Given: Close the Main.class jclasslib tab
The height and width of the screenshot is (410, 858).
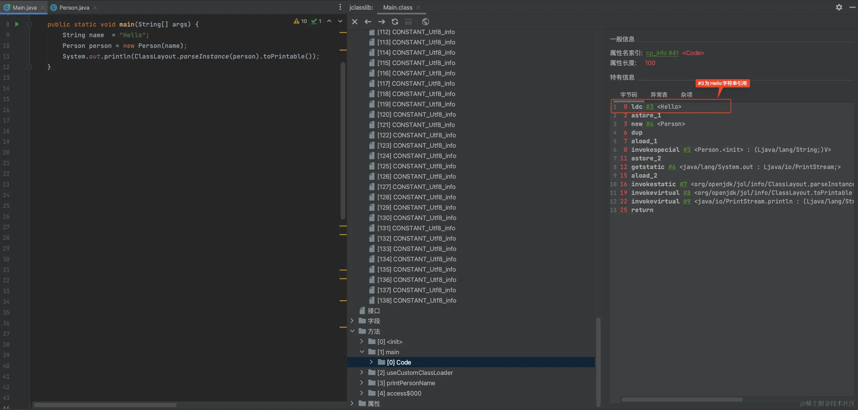Looking at the screenshot, I should [418, 8].
